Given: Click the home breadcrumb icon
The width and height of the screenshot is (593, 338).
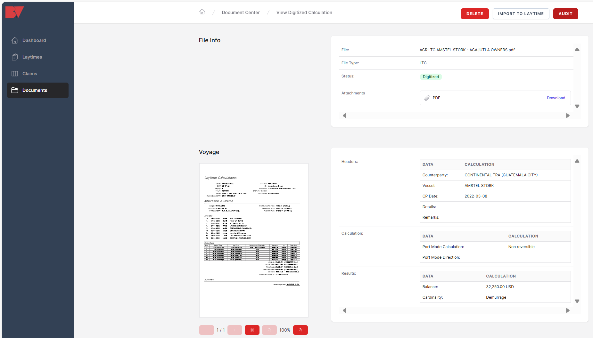Looking at the screenshot, I should click(x=202, y=12).
